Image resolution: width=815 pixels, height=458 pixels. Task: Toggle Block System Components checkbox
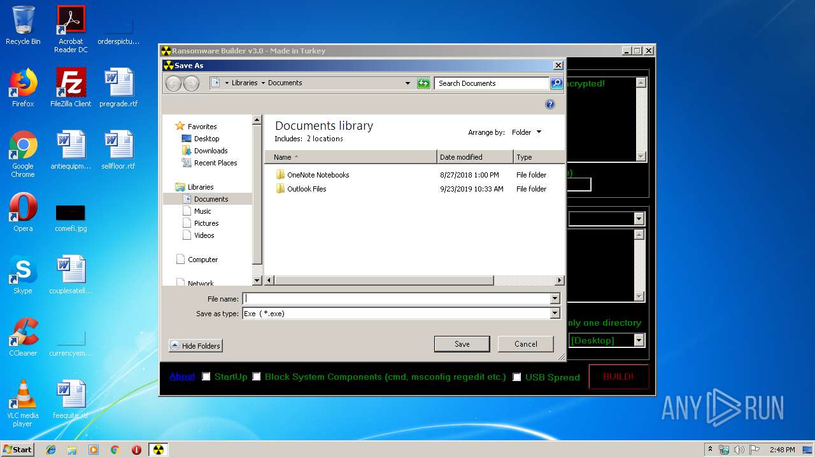click(x=257, y=377)
